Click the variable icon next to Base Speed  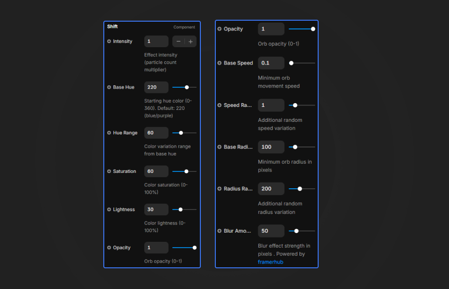220,63
